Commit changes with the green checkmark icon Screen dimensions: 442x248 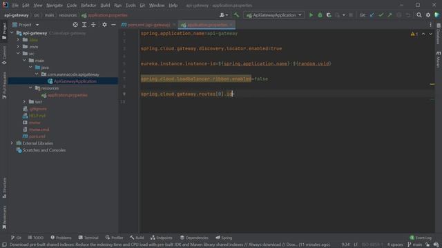pos(381,15)
